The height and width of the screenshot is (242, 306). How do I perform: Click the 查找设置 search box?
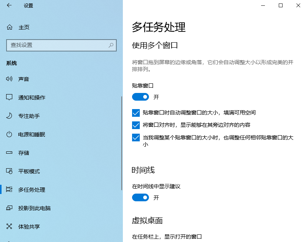[x=58, y=45]
